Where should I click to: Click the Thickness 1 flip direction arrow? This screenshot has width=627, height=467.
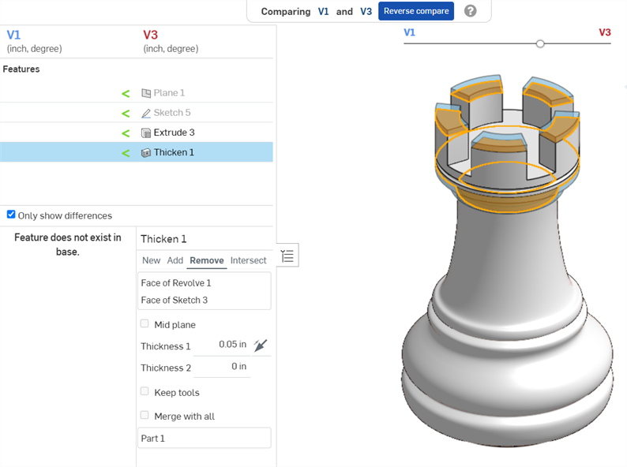pos(262,345)
